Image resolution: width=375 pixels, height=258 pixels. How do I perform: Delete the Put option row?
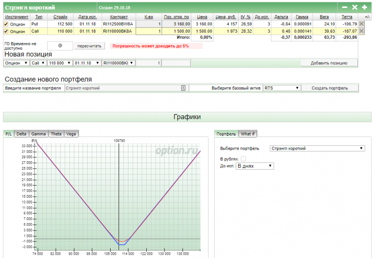pos(361,24)
